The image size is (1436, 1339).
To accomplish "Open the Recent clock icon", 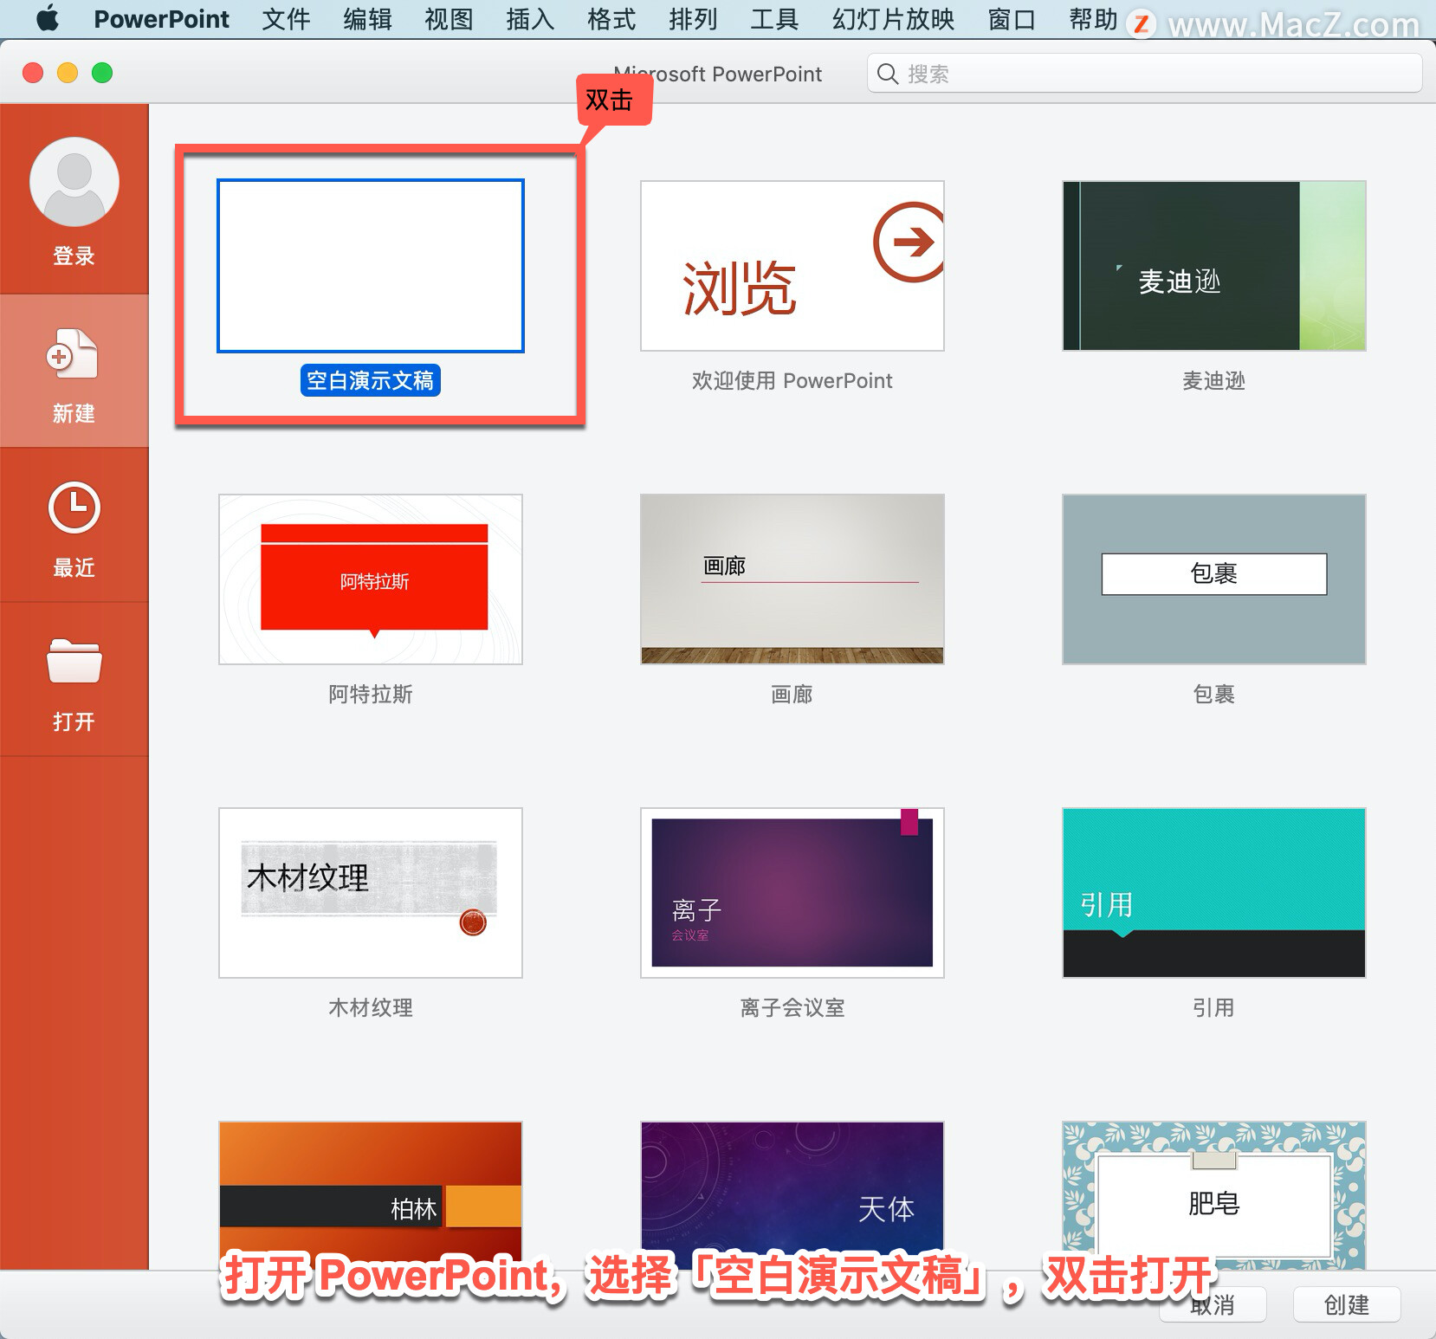I will tap(74, 508).
